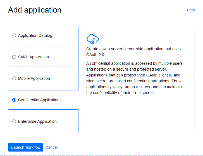Pick the Mobile Application radio button

coord(14,78)
